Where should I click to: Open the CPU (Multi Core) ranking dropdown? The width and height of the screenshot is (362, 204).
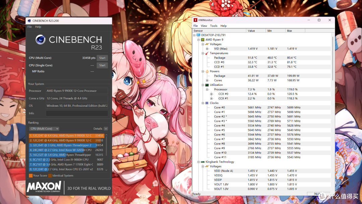pyautogui.click(x=44, y=129)
